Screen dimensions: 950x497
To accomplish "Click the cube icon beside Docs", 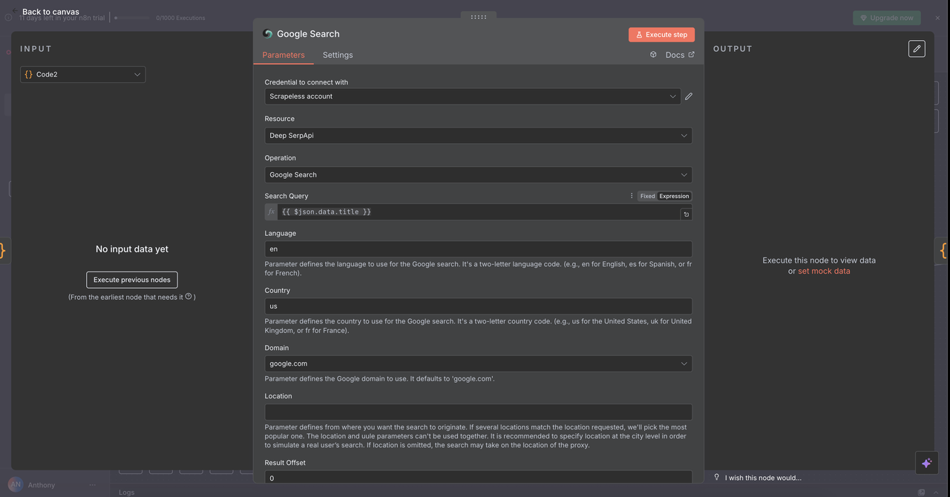I will click(653, 54).
